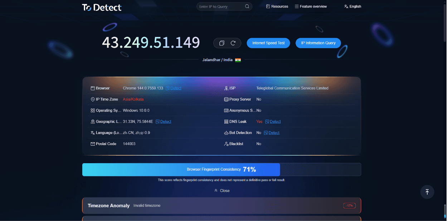Click the scroll-to-top arrow button
The width and height of the screenshot is (448, 221).
coord(427,192)
